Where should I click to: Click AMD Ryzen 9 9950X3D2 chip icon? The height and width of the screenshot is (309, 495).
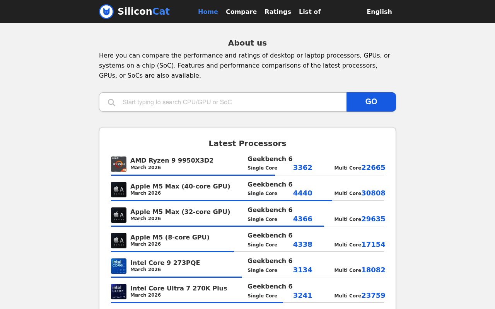(x=119, y=164)
